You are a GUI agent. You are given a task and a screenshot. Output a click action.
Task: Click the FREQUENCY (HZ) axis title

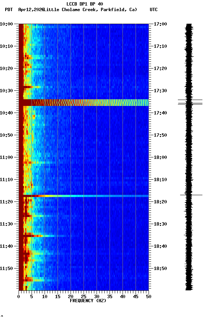point(88,301)
